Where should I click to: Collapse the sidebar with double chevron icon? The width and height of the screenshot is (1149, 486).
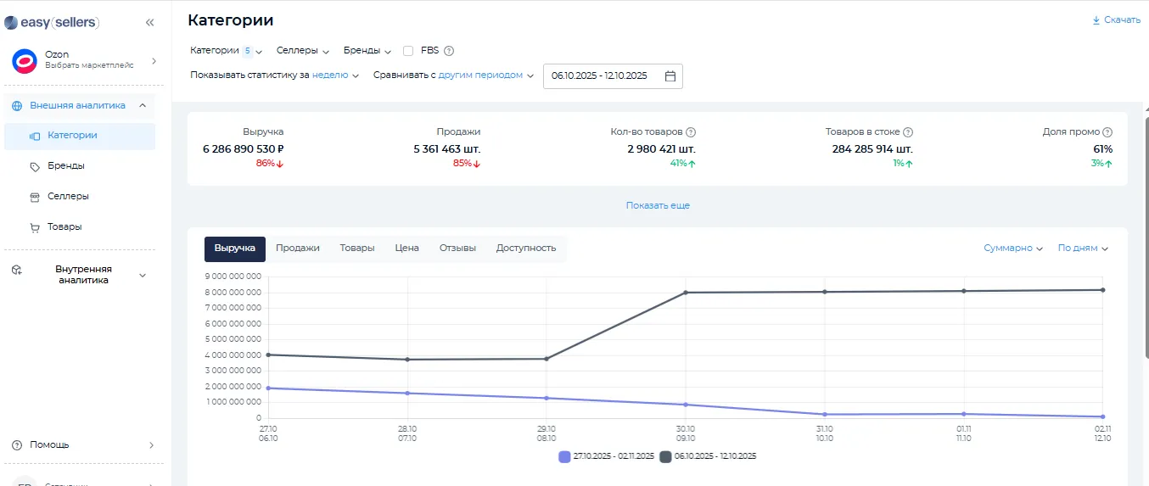pyautogui.click(x=150, y=23)
